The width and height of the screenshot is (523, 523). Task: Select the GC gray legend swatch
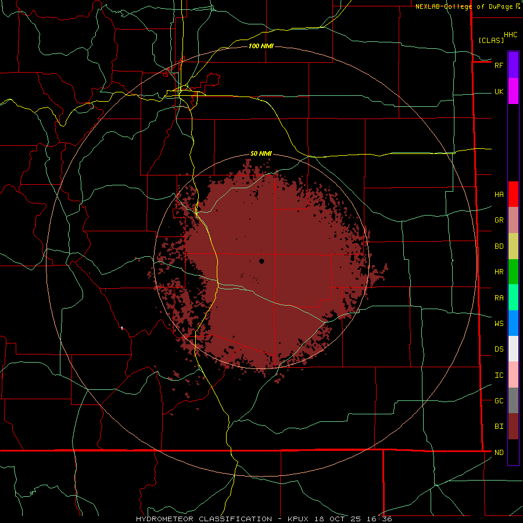(513, 400)
